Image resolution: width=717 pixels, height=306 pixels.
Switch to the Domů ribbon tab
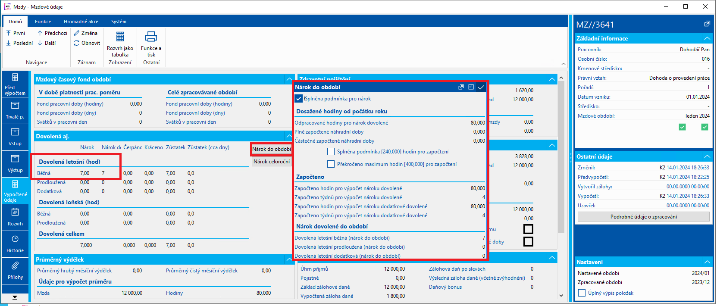click(x=15, y=22)
